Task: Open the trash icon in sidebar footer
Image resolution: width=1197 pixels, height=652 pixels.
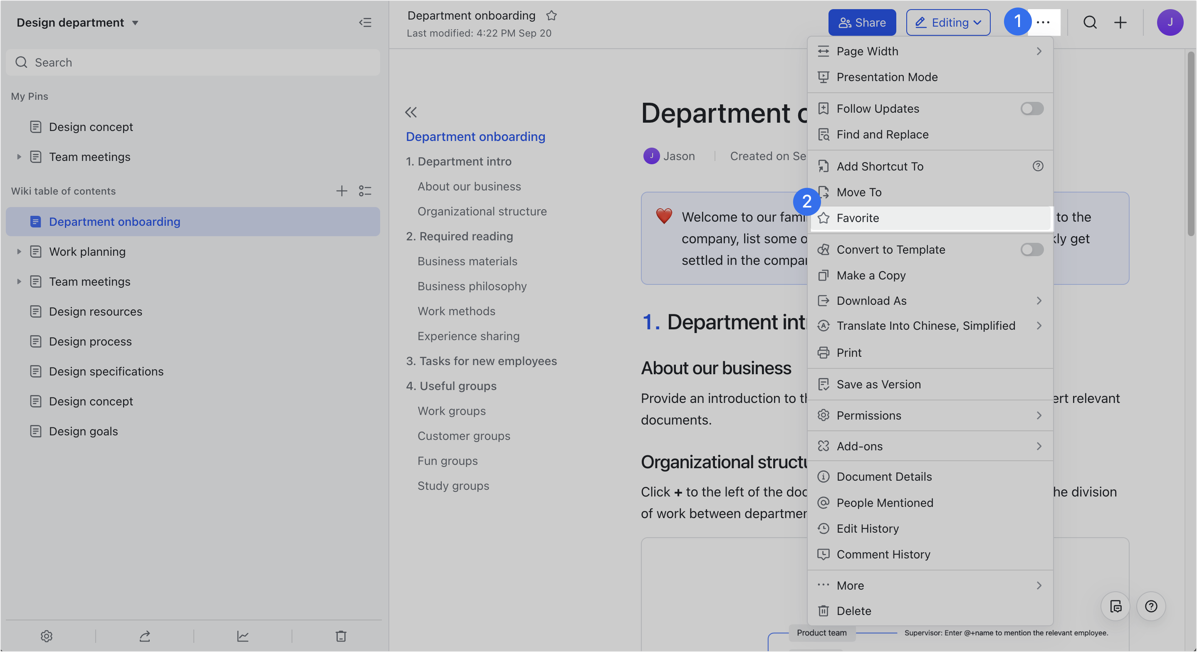Action: click(341, 636)
